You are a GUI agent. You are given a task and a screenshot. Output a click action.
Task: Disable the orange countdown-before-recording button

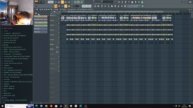62,2
